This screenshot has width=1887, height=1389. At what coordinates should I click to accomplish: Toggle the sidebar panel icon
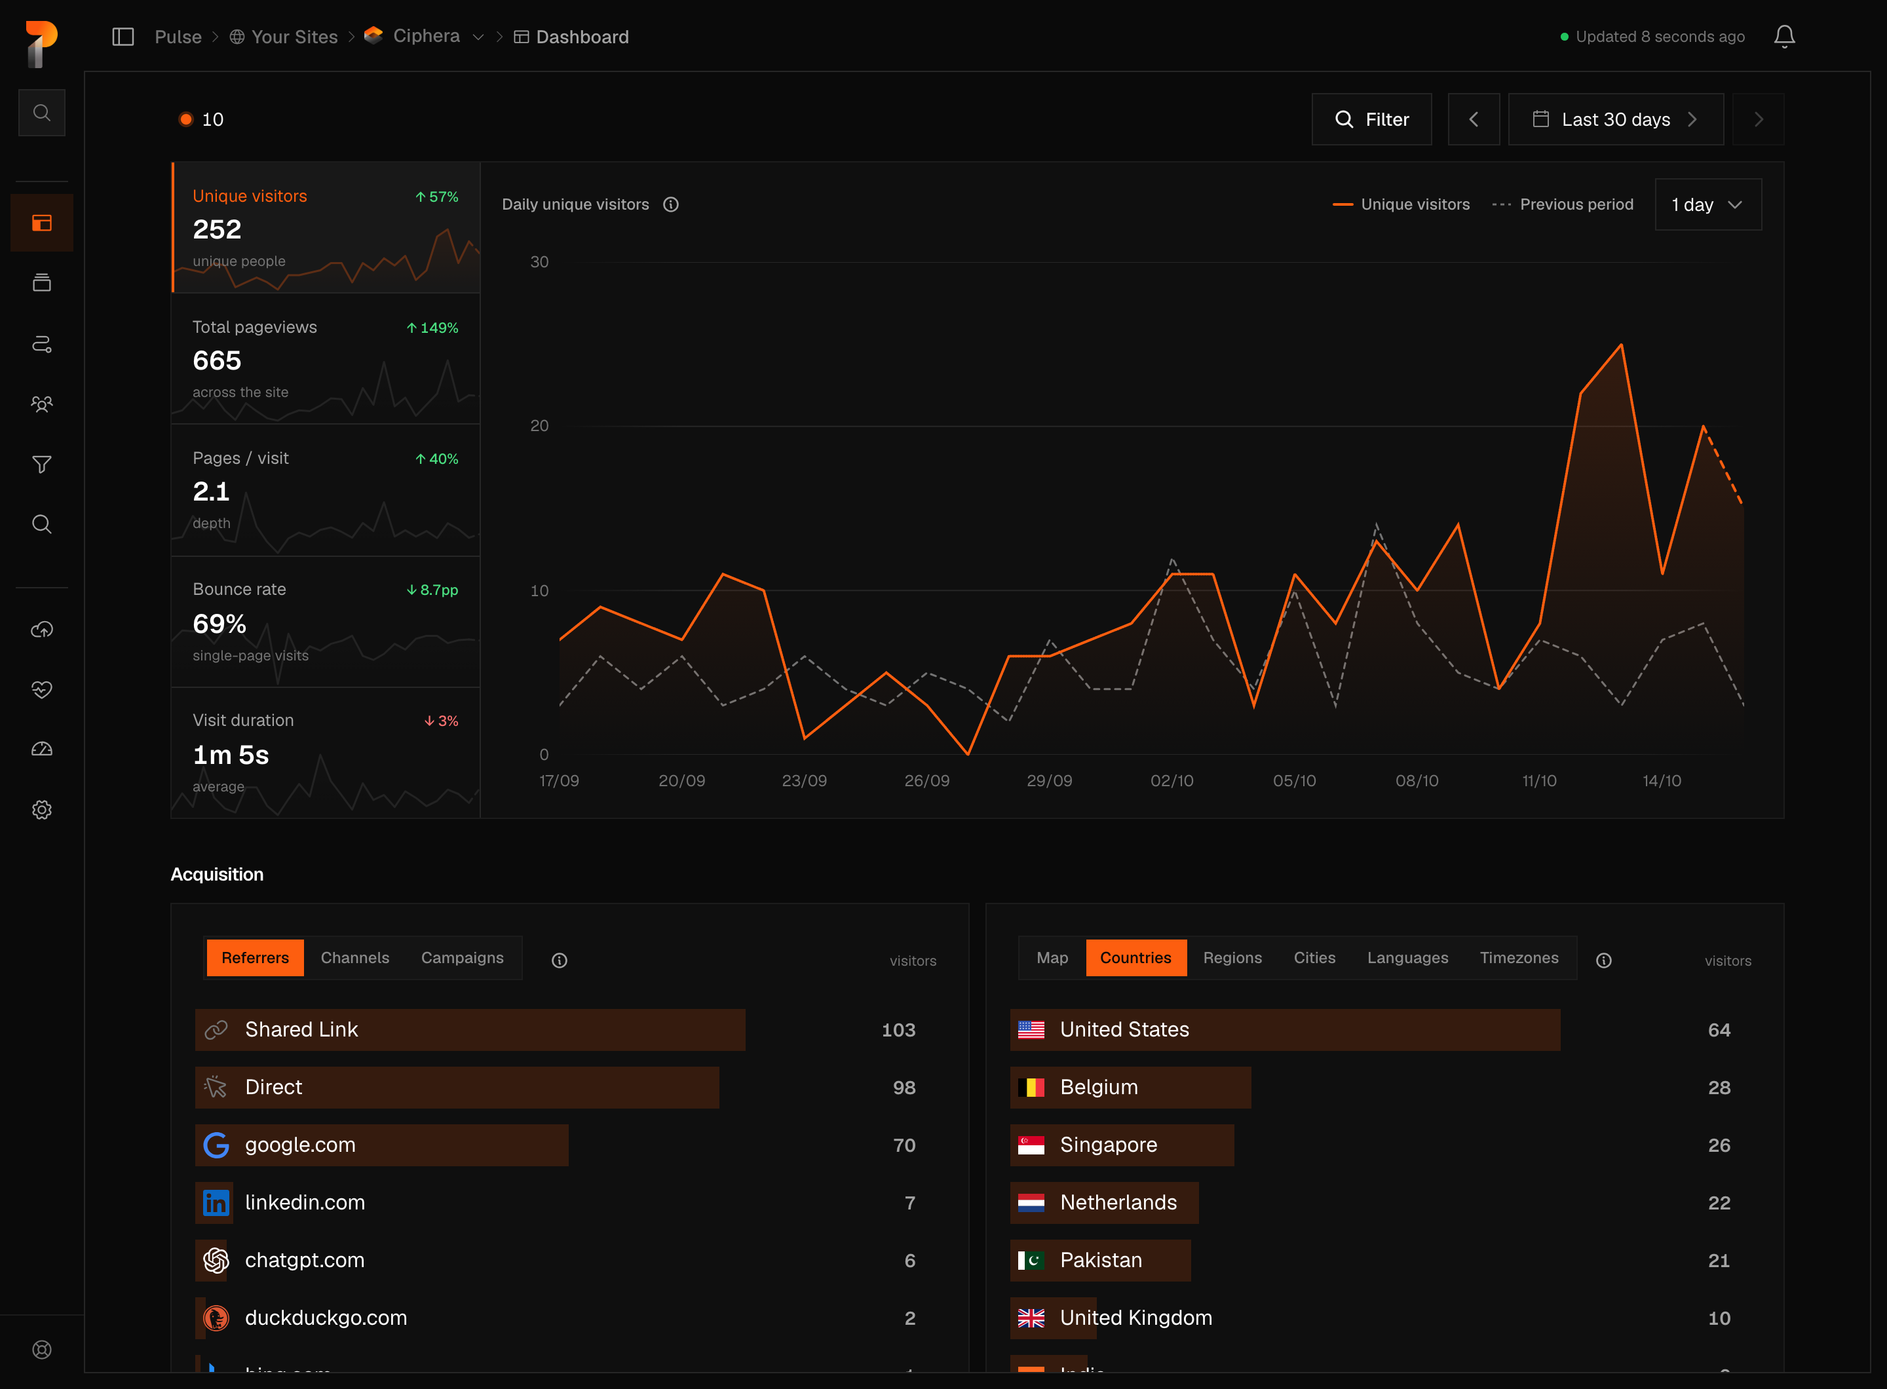(x=123, y=37)
